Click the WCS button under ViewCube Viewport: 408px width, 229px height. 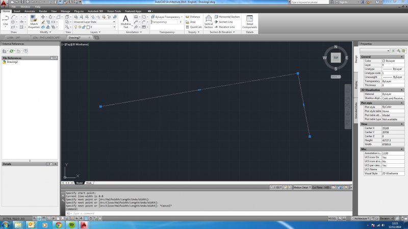tap(336, 77)
